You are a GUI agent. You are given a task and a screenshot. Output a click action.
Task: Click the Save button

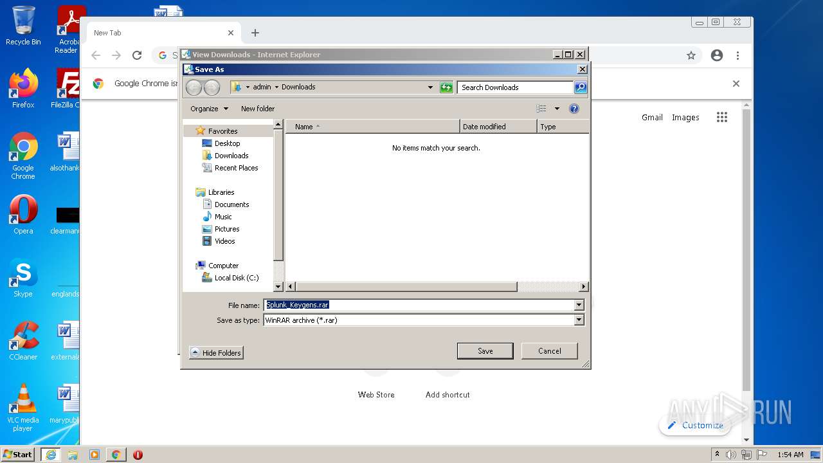485,351
